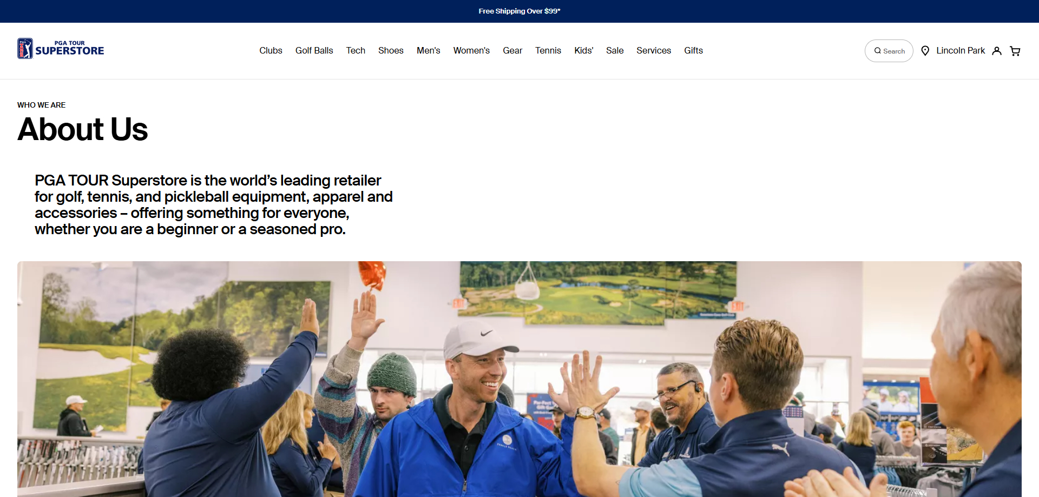This screenshot has width=1039, height=497.
Task: Browse the Tech category
Action: (356, 50)
